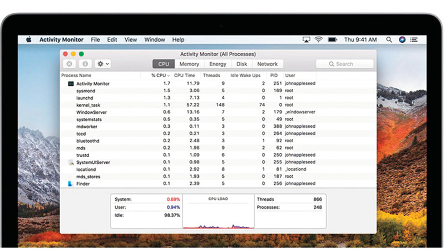Open the View menu

click(x=131, y=40)
